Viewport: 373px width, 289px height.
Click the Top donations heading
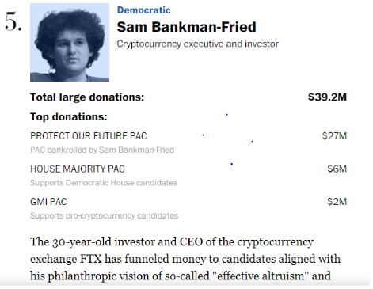pyautogui.click(x=69, y=116)
